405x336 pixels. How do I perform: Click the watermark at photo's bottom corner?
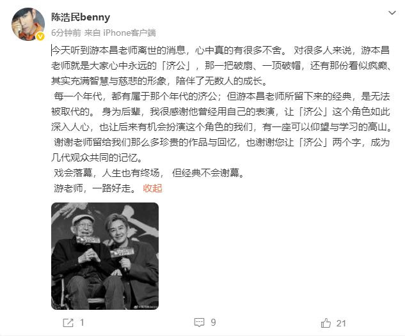(x=145, y=307)
